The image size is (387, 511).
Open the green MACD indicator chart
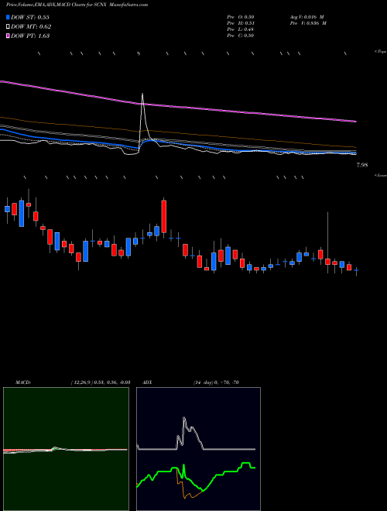point(66,449)
